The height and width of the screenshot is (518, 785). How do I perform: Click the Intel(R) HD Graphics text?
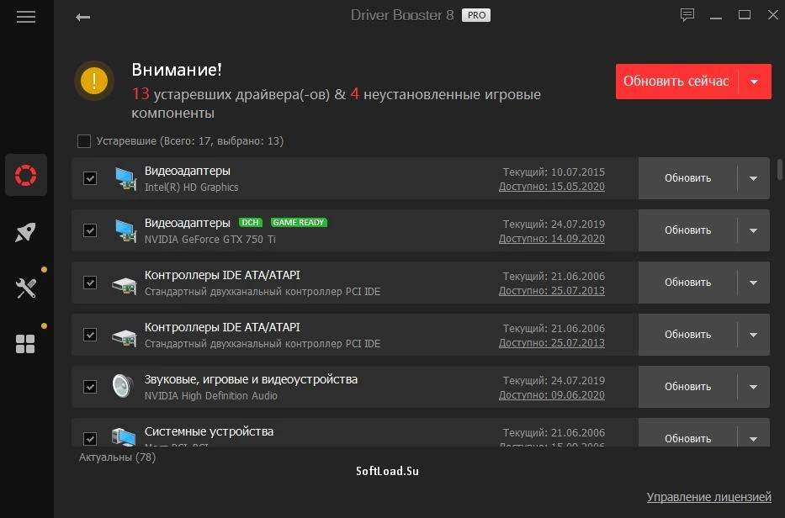pyautogui.click(x=191, y=188)
